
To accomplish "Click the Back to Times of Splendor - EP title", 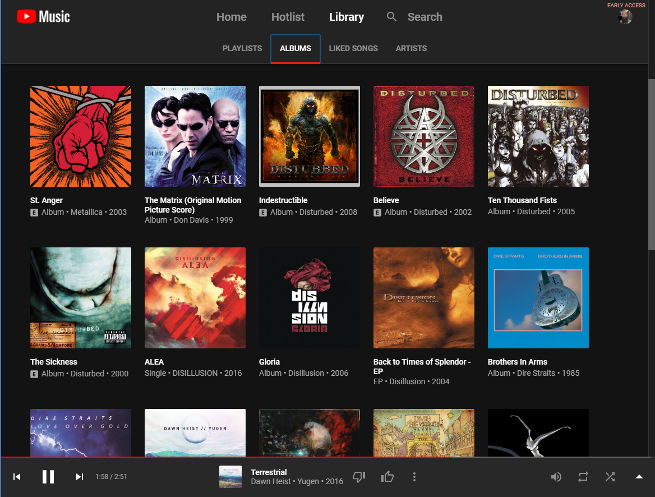I will (x=422, y=367).
